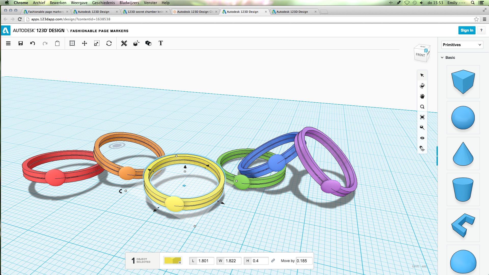489x275 pixels.
Task: Select the Magic/Smart select icon
Action: [422, 128]
